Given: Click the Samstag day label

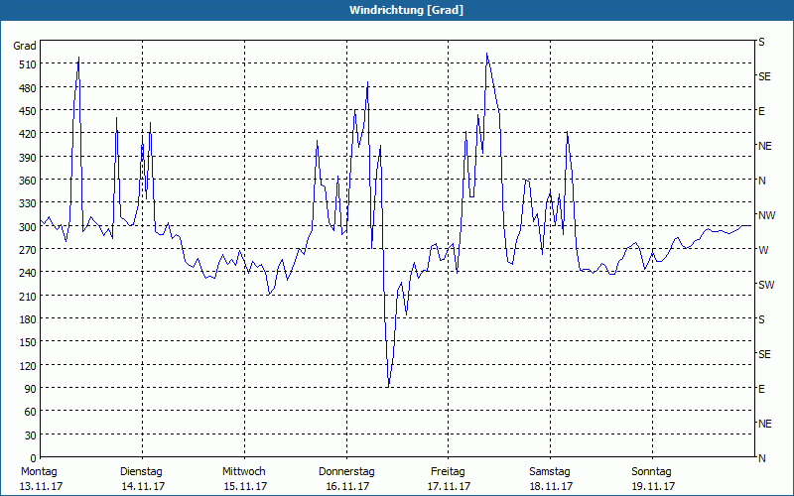Looking at the screenshot, I should [550, 472].
